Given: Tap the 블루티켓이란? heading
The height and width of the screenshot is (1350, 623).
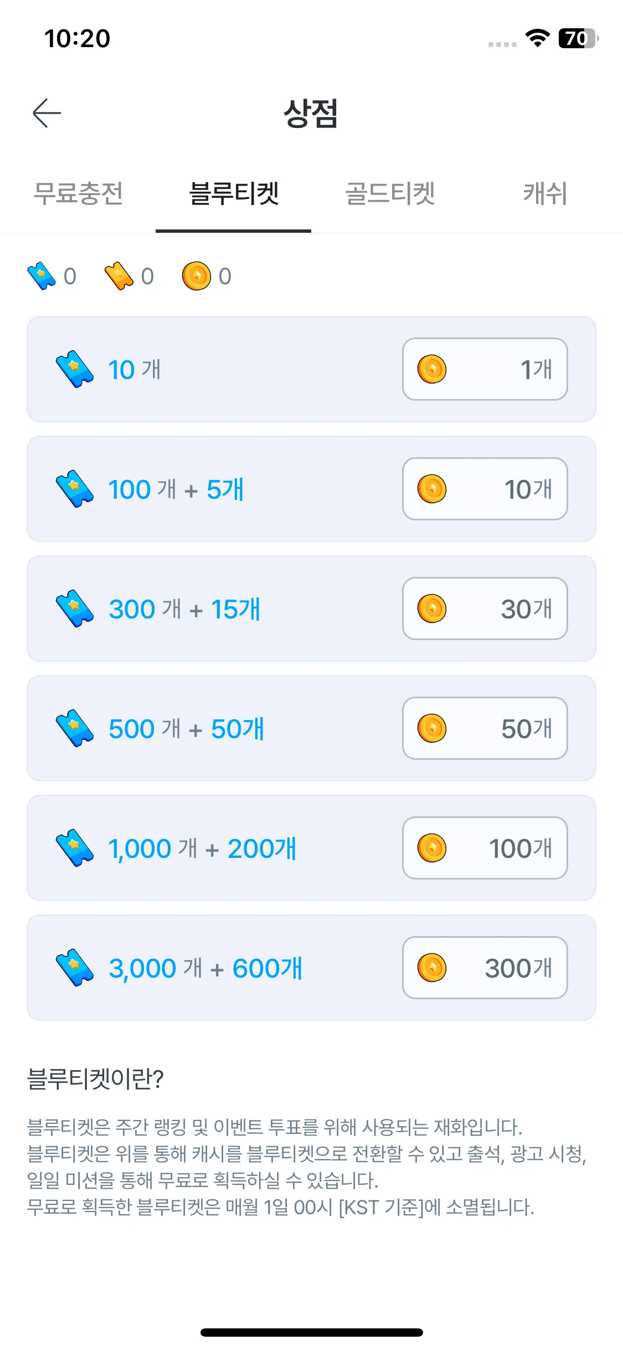Looking at the screenshot, I should click(95, 1078).
